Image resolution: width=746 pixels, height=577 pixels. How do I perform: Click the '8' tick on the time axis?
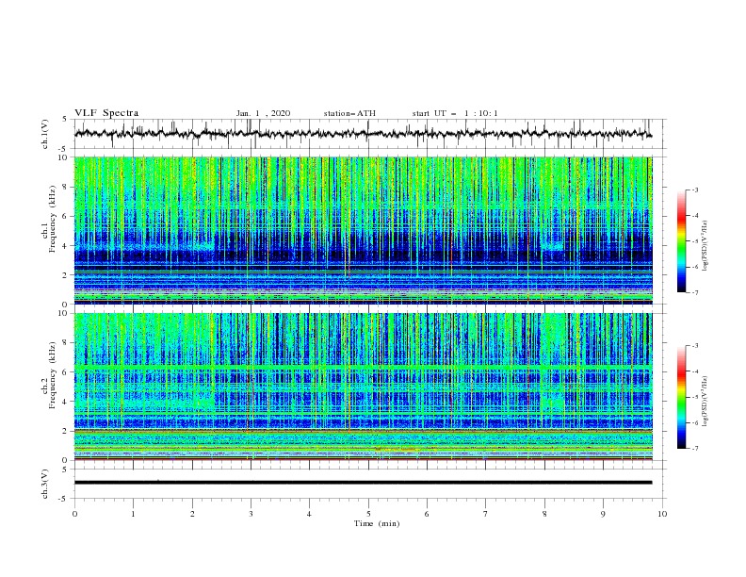(x=544, y=514)
